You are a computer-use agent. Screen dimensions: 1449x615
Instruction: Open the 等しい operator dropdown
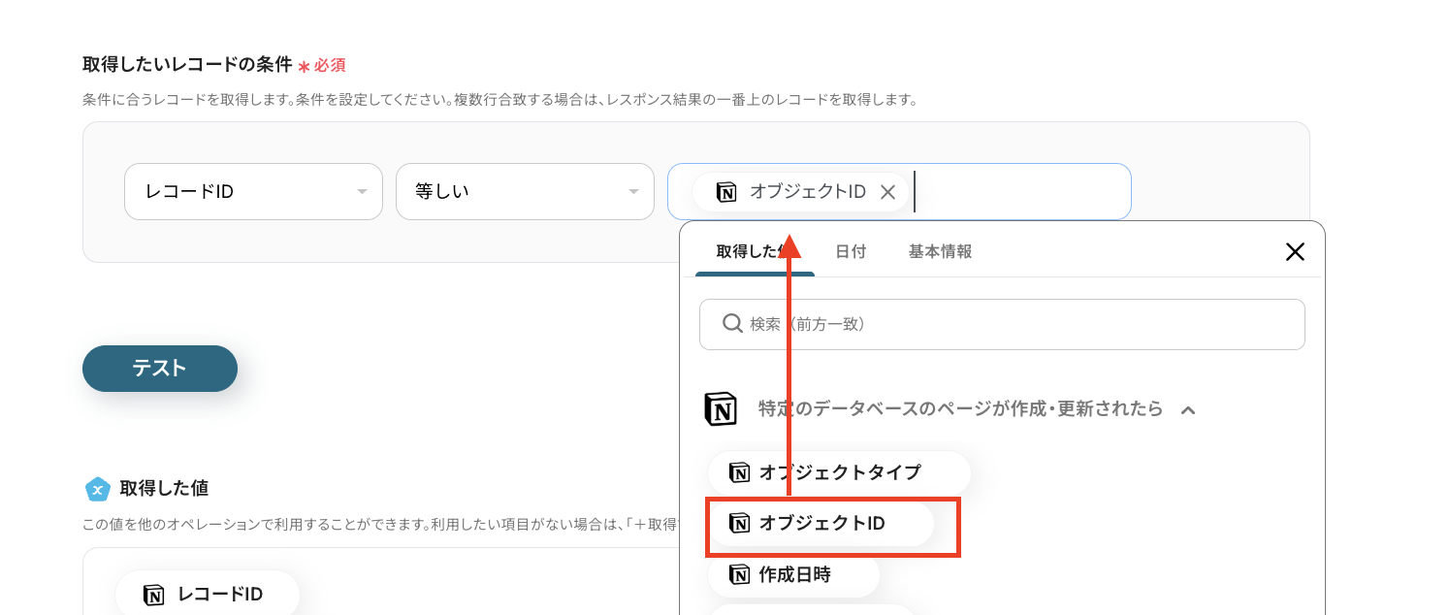click(525, 191)
